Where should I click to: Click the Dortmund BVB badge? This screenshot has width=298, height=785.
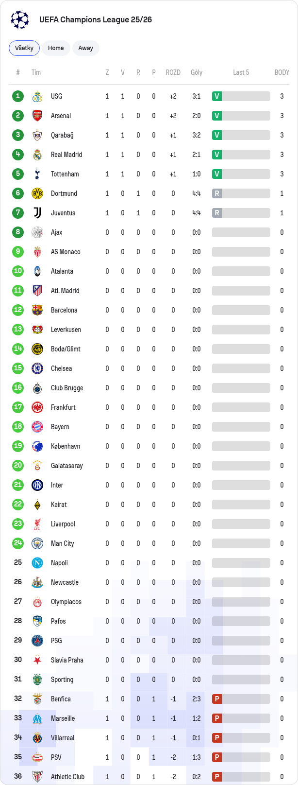click(x=37, y=193)
